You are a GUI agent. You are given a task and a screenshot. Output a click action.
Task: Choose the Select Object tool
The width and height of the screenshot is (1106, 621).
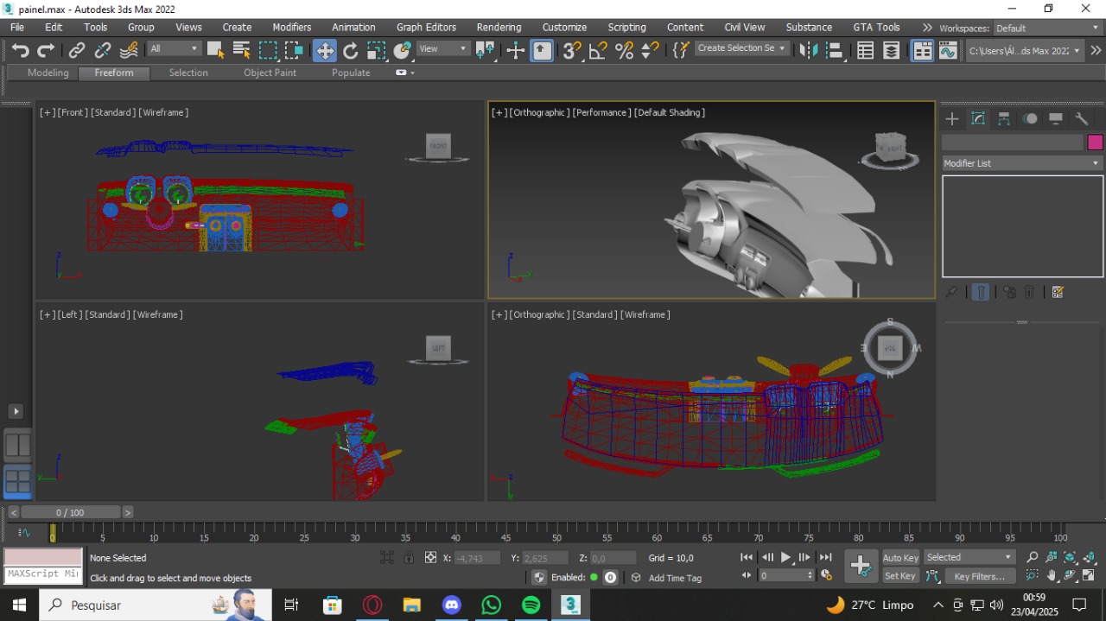(215, 50)
